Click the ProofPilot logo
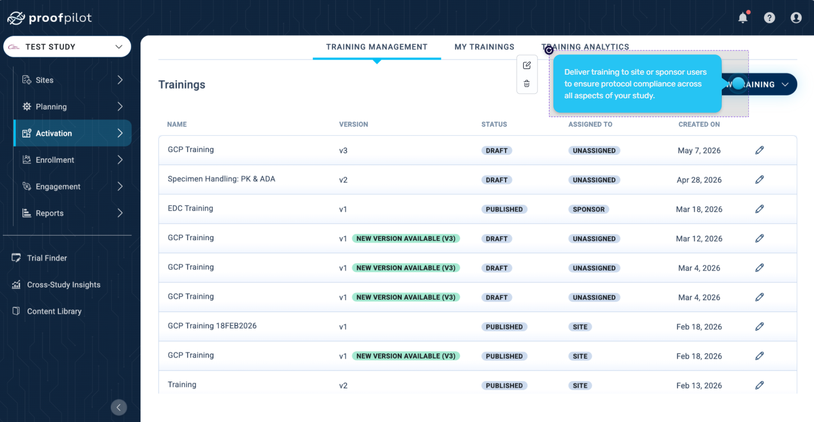This screenshot has height=422, width=814. click(x=49, y=18)
